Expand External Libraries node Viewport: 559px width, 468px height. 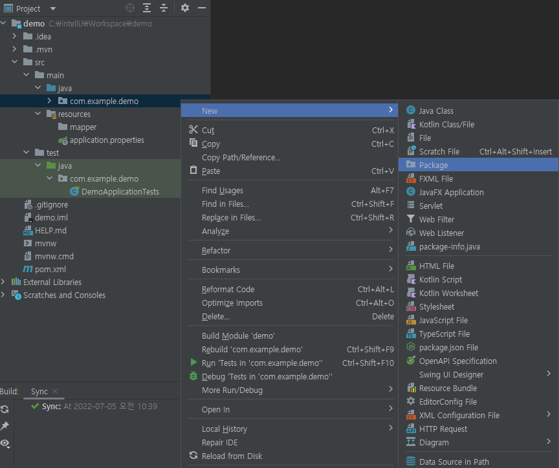pos(3,282)
